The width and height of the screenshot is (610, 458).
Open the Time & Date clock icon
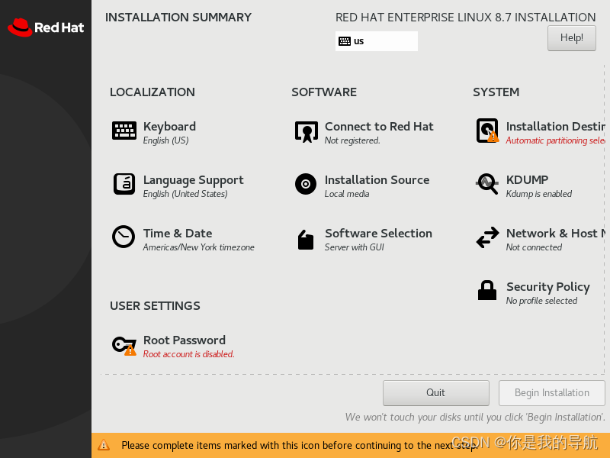[124, 237]
